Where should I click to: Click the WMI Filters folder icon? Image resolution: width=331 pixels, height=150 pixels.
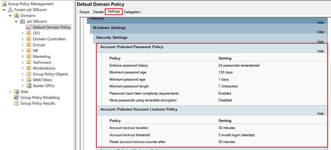tap(28, 80)
